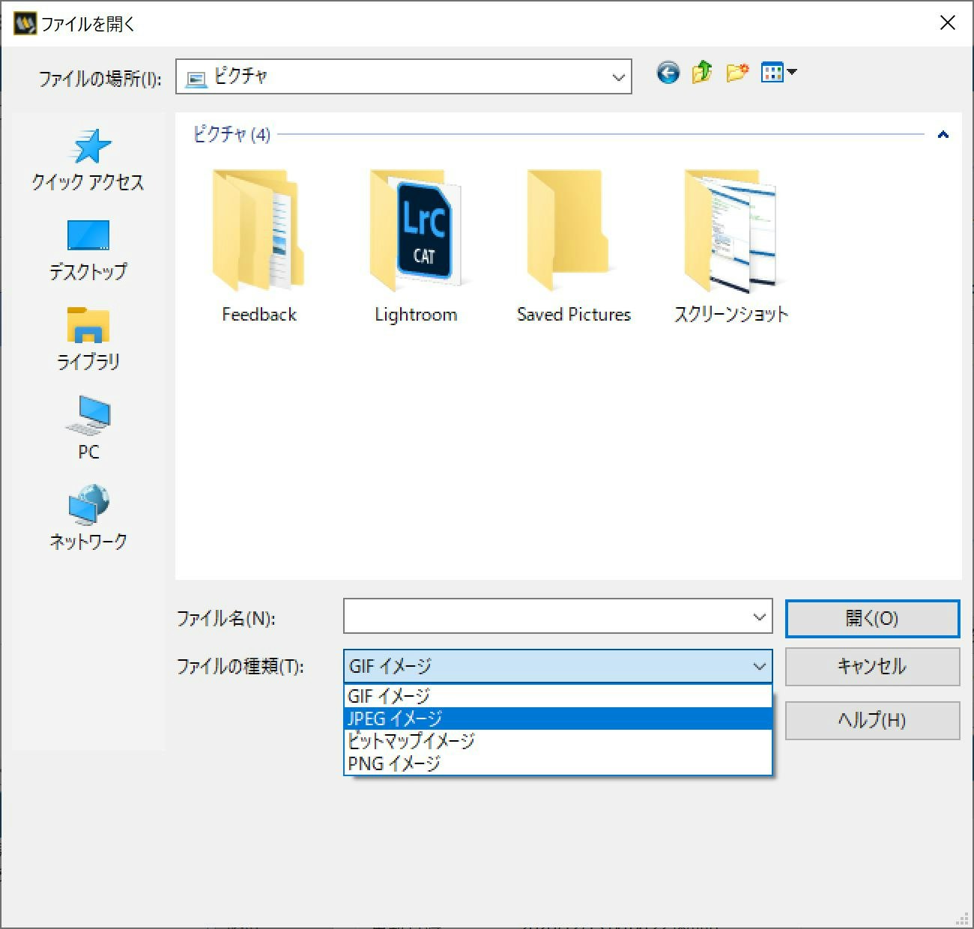This screenshot has width=974, height=929.
Task: Go up one folder level with the up icon
Action: 701,73
